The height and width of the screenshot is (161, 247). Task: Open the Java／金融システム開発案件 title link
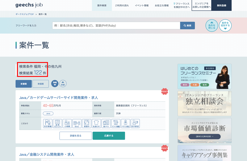point(47,155)
